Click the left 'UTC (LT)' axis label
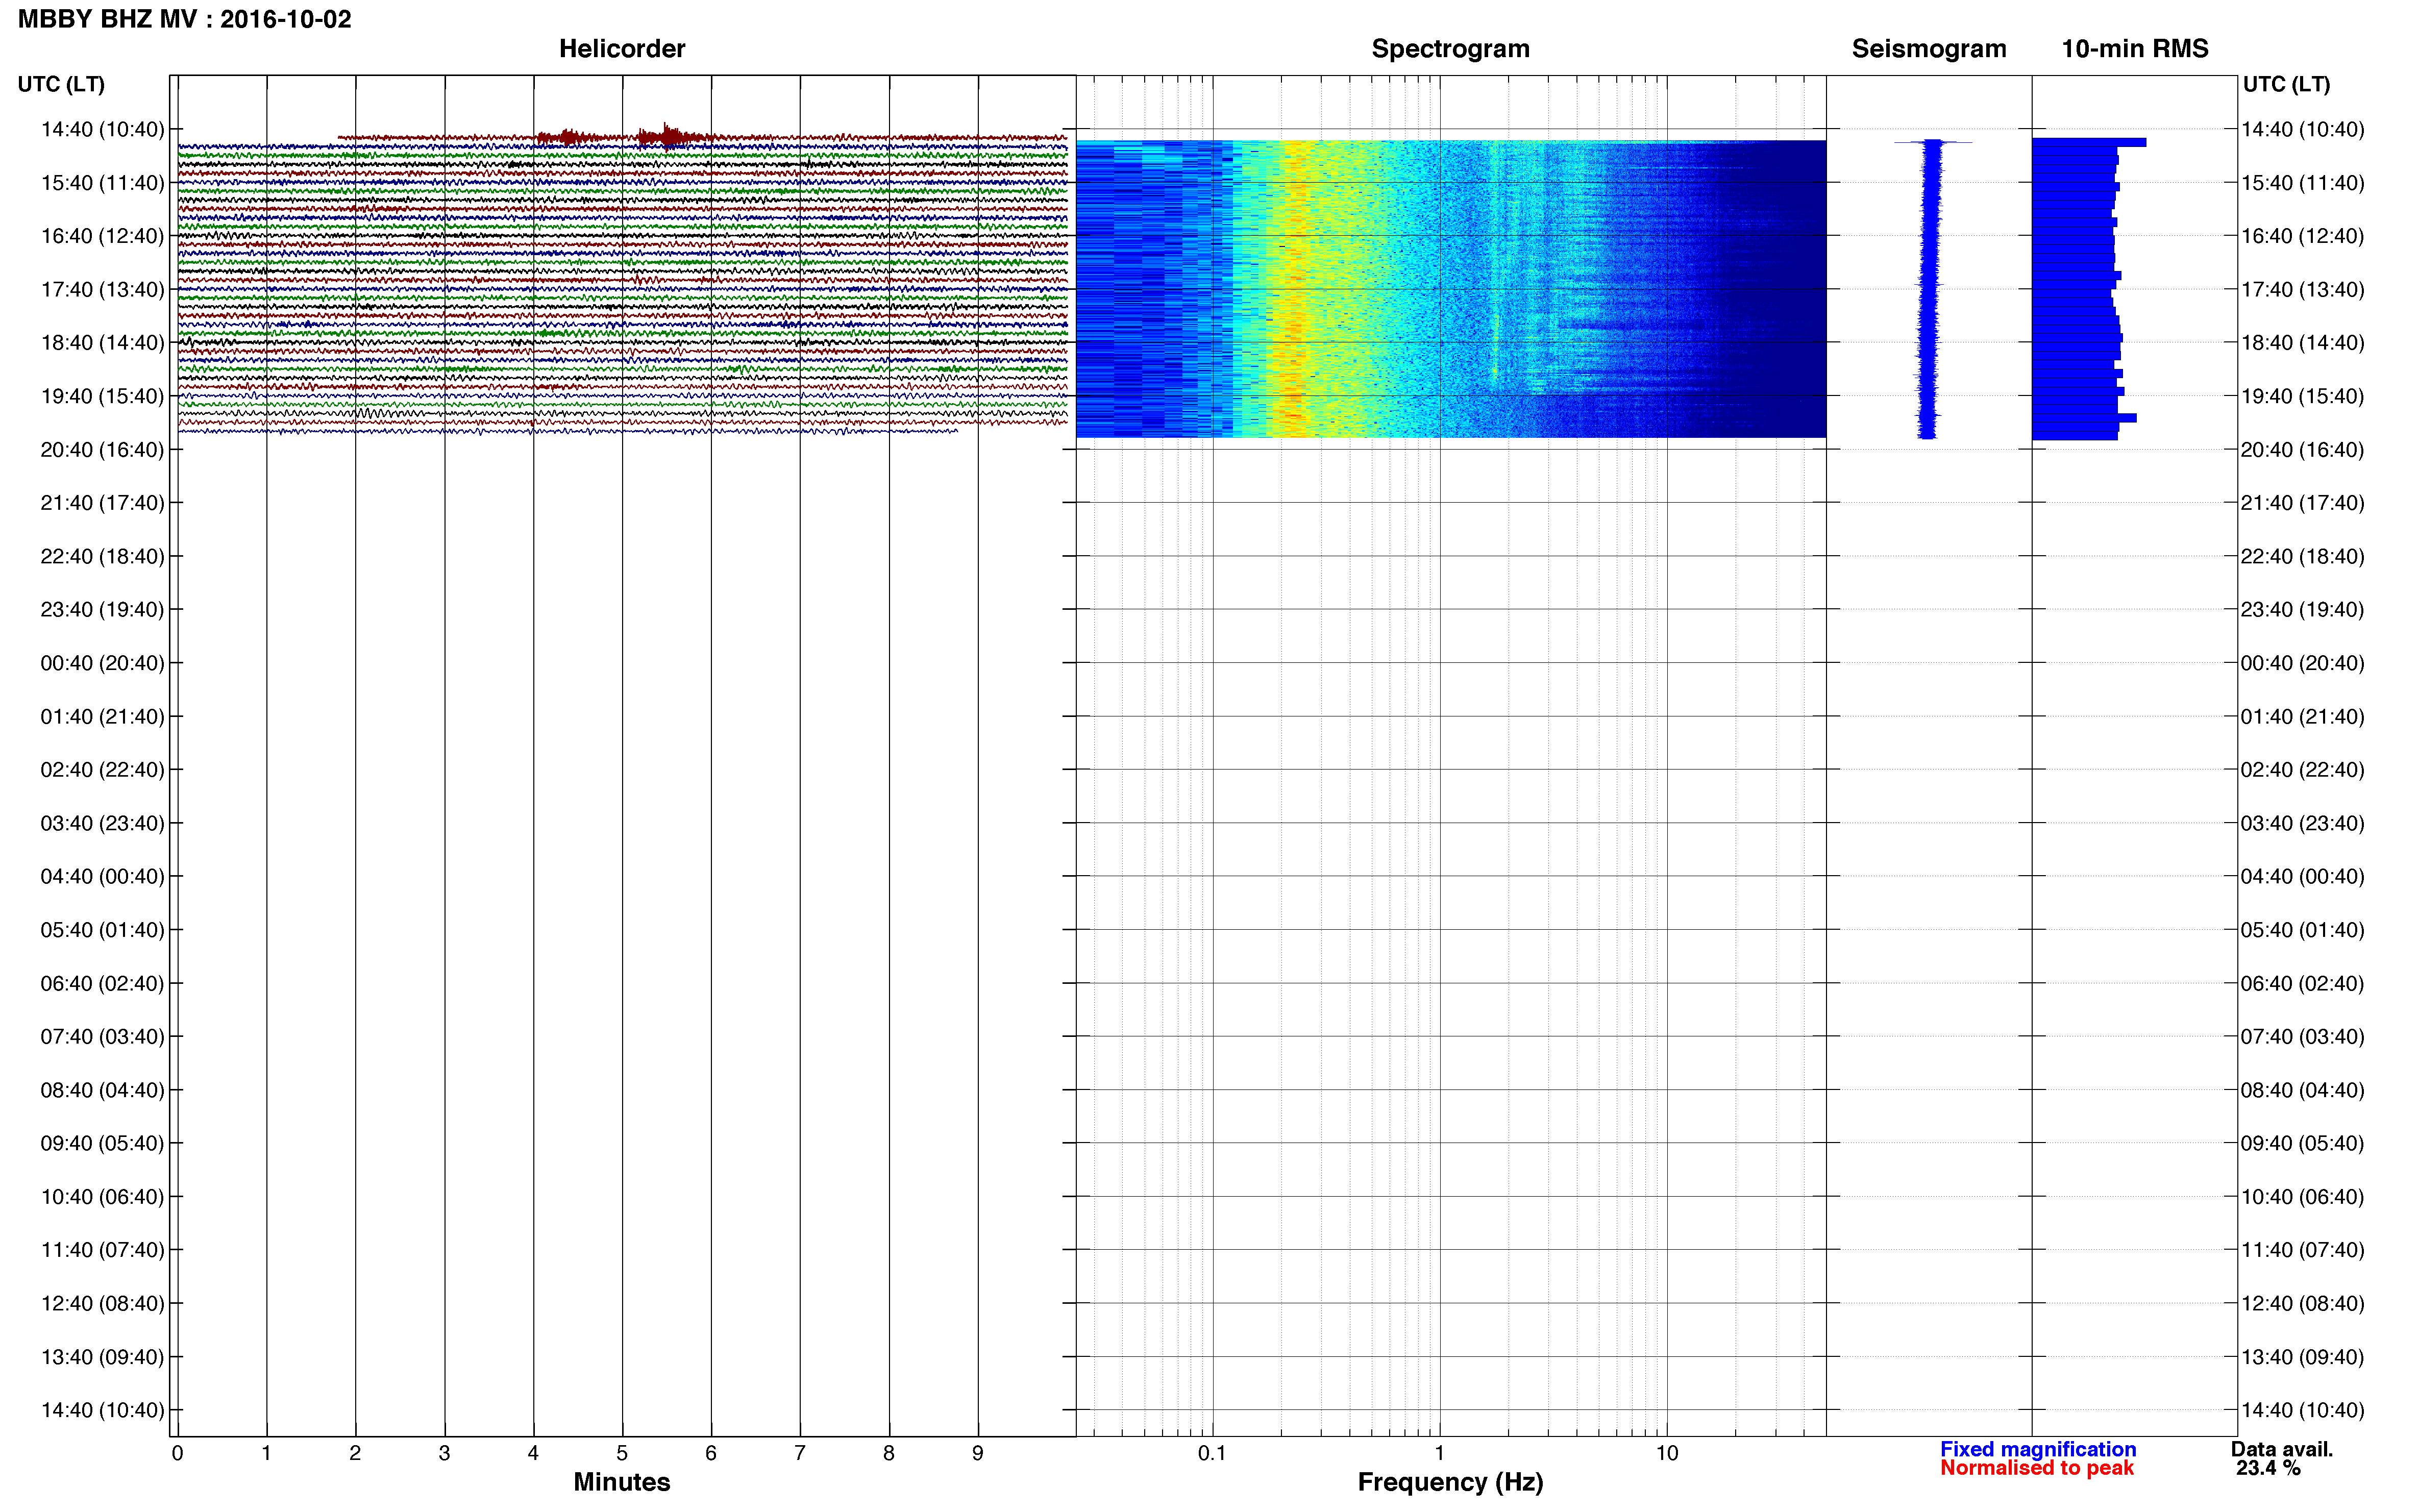The width and height of the screenshot is (2419, 1512). (x=61, y=84)
